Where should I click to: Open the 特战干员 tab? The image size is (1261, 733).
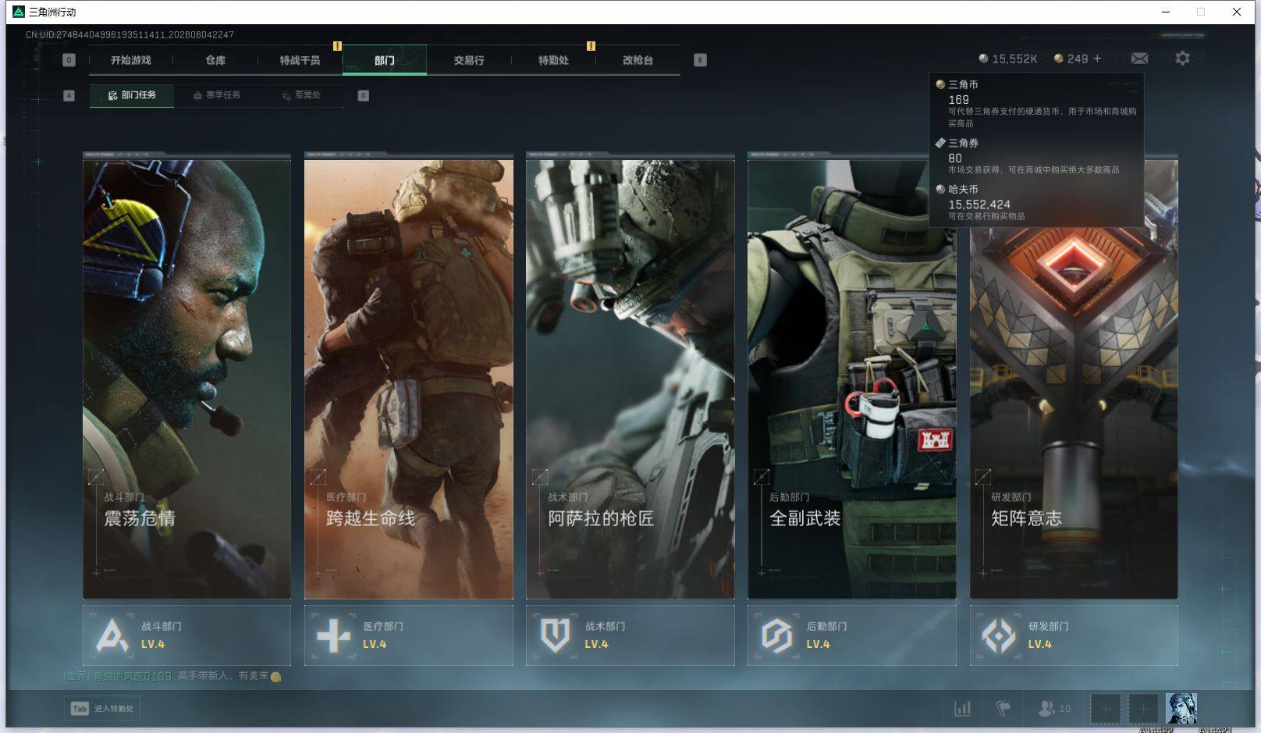[300, 60]
